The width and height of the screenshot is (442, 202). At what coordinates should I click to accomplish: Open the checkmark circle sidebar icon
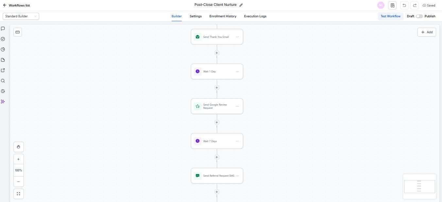tap(3, 39)
